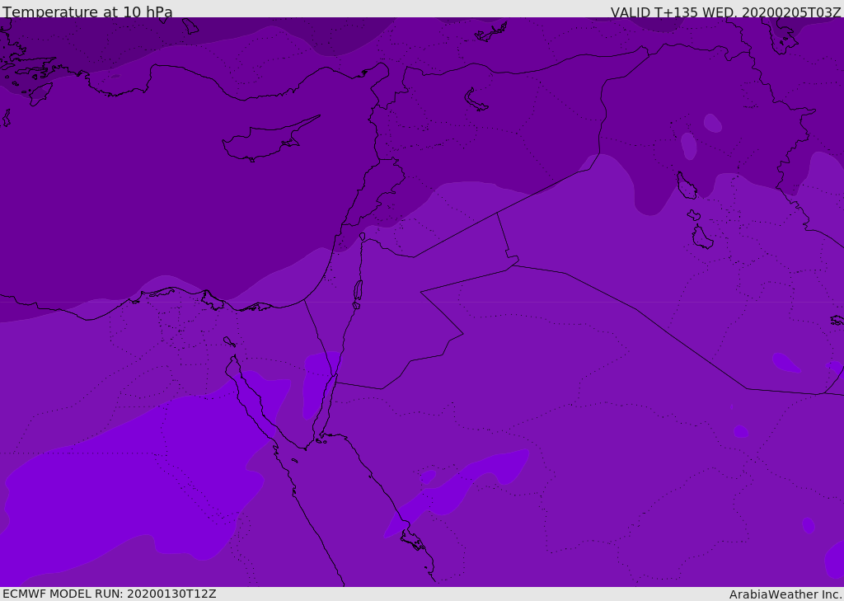Click the 'ECMWF MODEL RUN: 20200130T12Z' footer text
Viewport: 844px width, 601px height.
point(110,594)
